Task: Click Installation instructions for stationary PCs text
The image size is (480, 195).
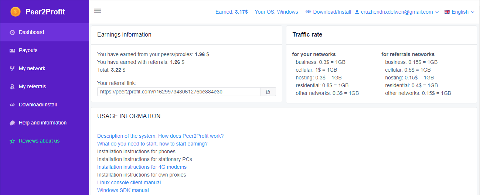Action: tap(144, 159)
